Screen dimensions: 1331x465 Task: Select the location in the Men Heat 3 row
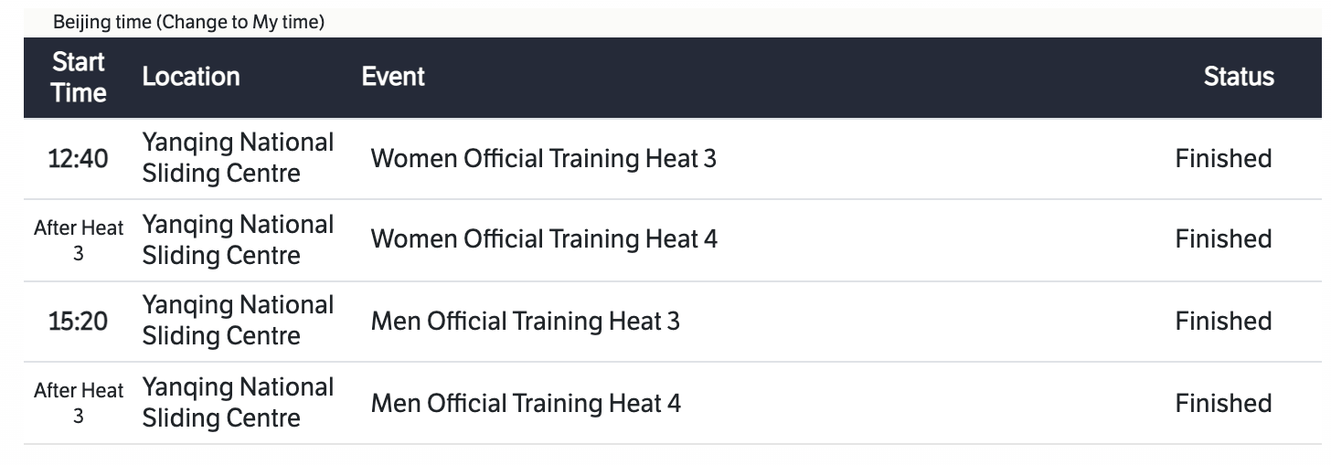tap(238, 321)
